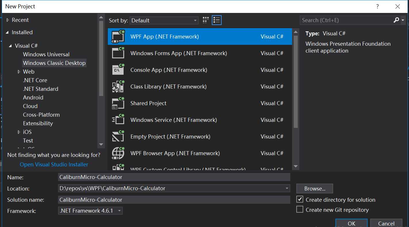409x227 pixels.
Task: Collapse the Visual C# node
Action: point(11,46)
